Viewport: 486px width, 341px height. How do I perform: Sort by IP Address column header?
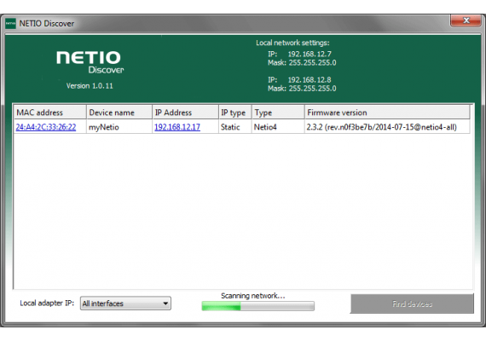click(185, 113)
